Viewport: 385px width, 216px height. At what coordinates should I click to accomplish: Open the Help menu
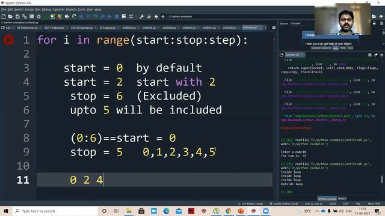point(97,10)
